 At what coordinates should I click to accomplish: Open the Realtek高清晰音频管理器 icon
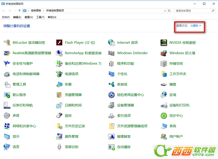(7, 53)
